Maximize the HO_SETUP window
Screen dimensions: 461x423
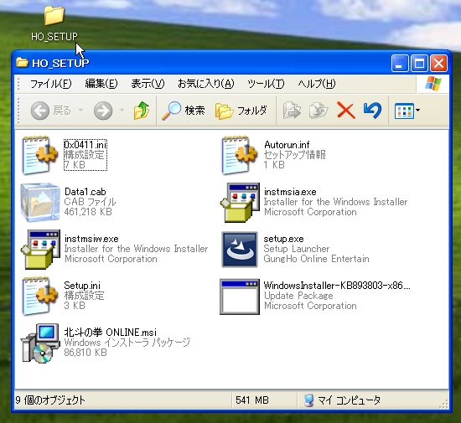(x=419, y=63)
